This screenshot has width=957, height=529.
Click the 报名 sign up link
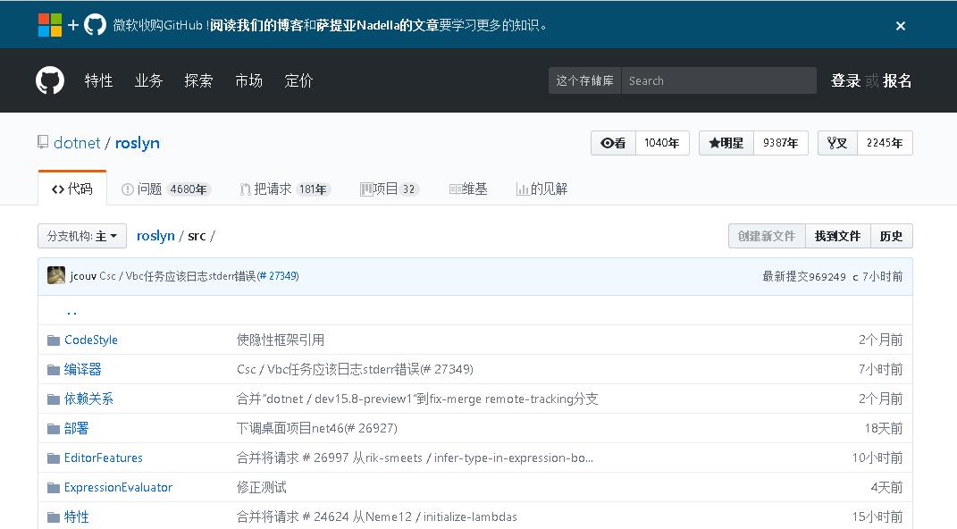897,80
